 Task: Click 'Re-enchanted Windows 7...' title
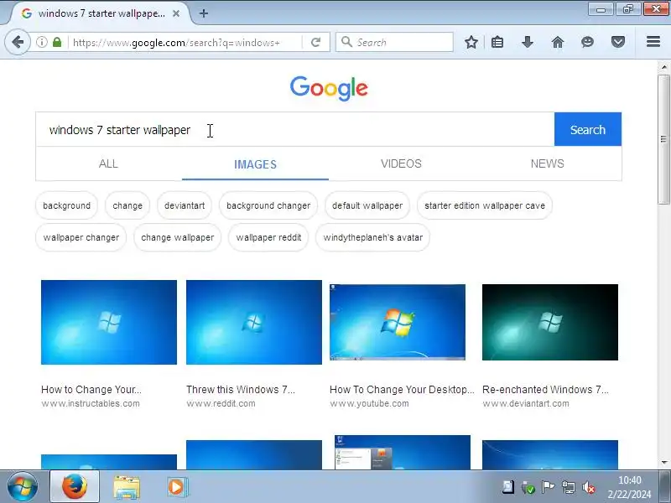point(545,390)
